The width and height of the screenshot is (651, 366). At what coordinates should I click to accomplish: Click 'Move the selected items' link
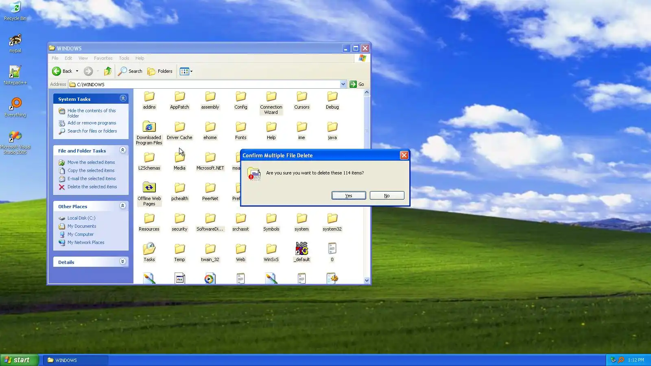click(x=91, y=162)
